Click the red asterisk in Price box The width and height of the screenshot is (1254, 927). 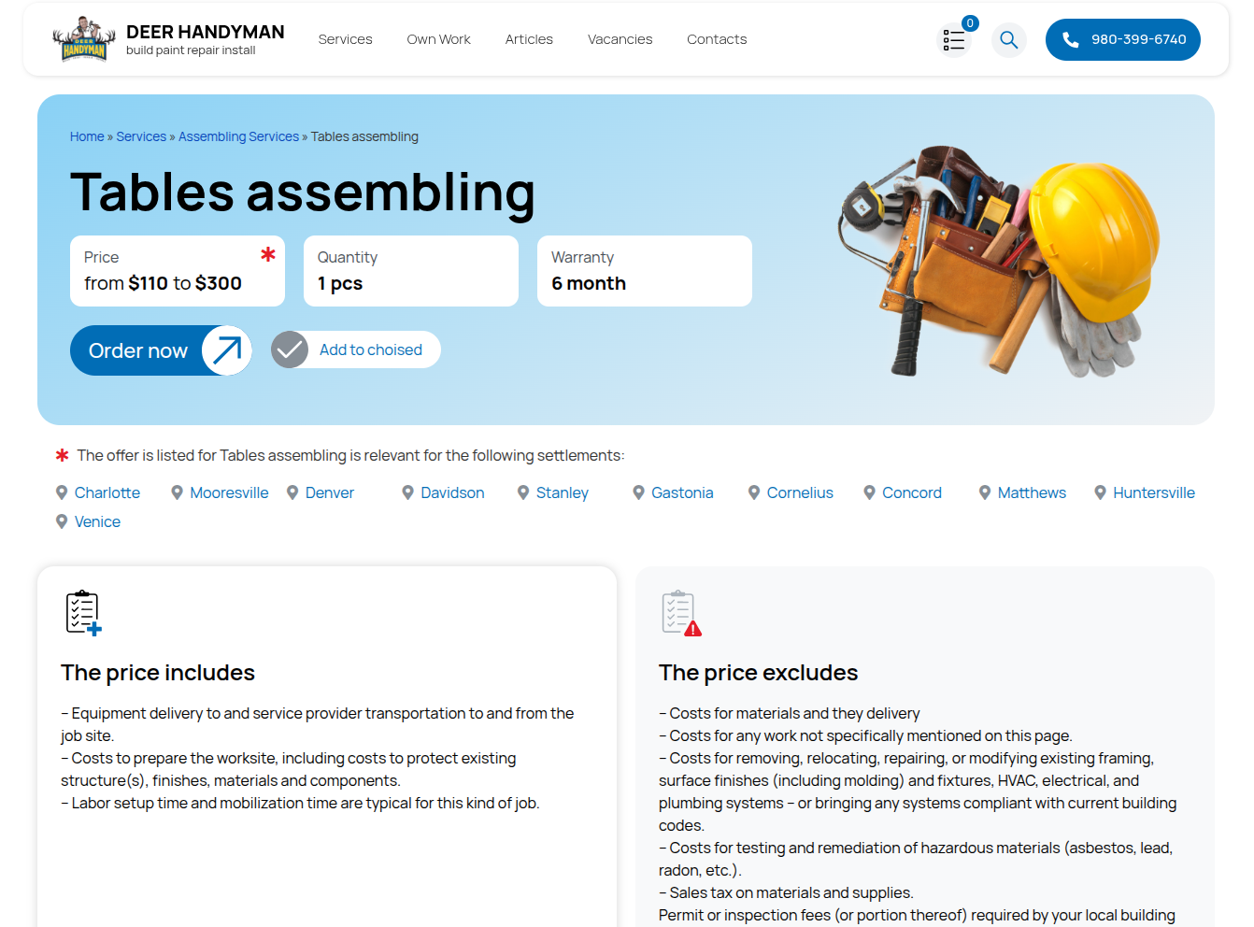tap(268, 254)
